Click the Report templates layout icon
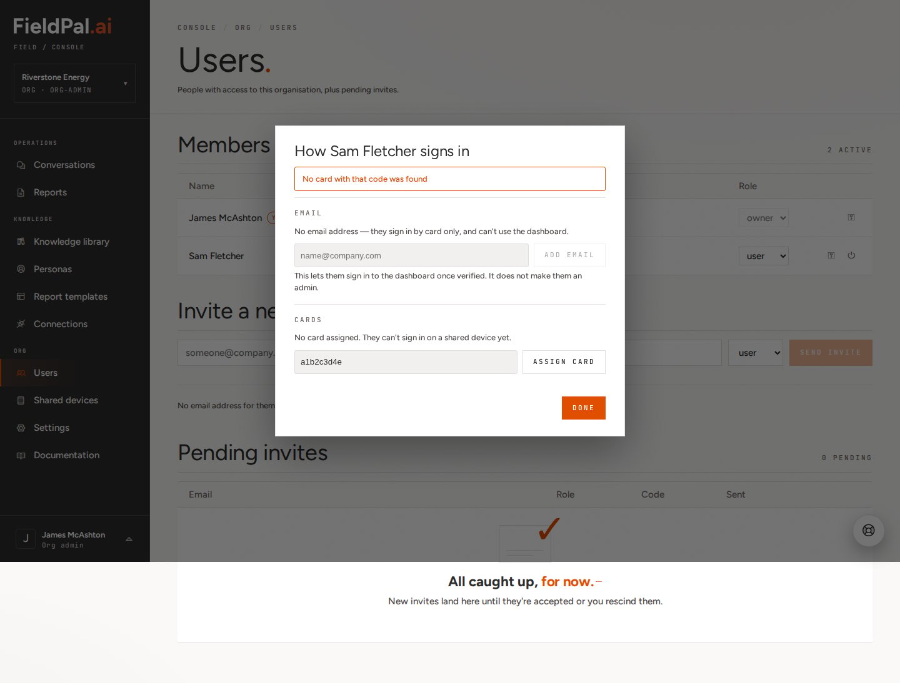This screenshot has width=900, height=683. 21,297
